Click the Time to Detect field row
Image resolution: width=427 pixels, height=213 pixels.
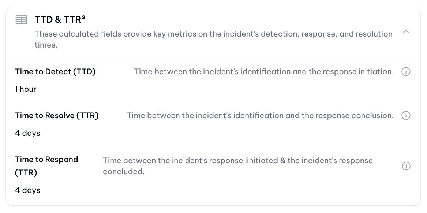point(213,81)
